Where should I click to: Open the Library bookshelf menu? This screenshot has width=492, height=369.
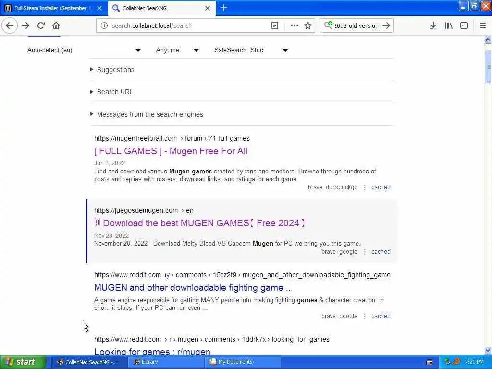point(449,26)
